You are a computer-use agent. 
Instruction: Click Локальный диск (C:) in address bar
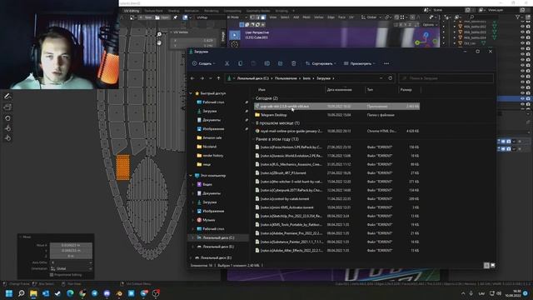(x=252, y=78)
